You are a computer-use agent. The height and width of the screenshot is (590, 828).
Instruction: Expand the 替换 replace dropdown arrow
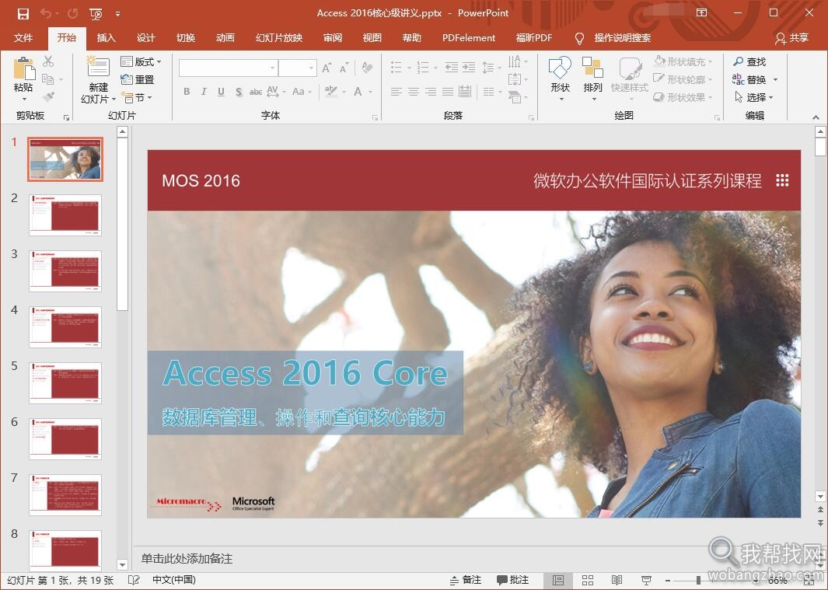(775, 80)
